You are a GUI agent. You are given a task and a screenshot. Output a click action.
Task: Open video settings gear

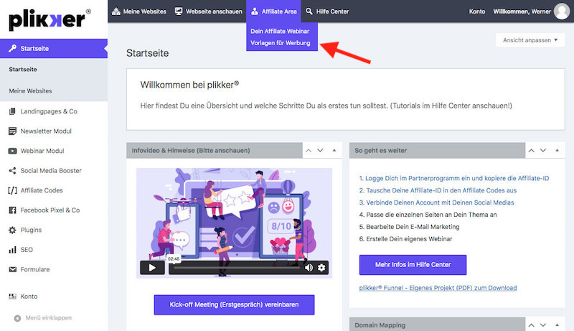coord(321,268)
